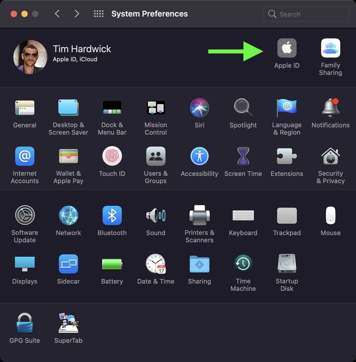Screen dimensions: 356x362
Task: Go back using the left arrow
Action: point(57,14)
